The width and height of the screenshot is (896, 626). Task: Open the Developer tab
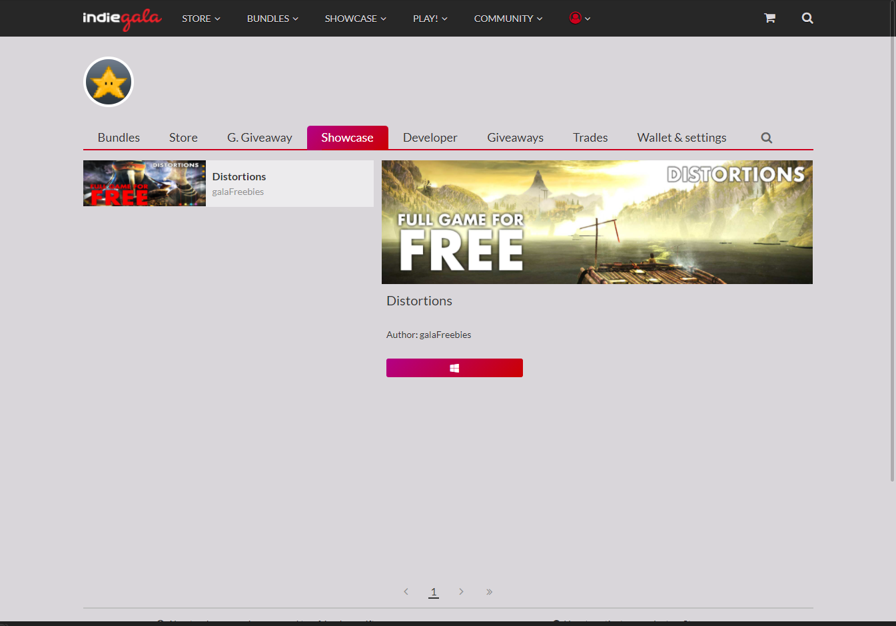pyautogui.click(x=430, y=138)
